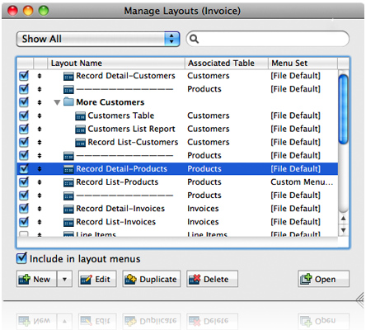
Task: Click inside the search input field
Action: coord(272,39)
